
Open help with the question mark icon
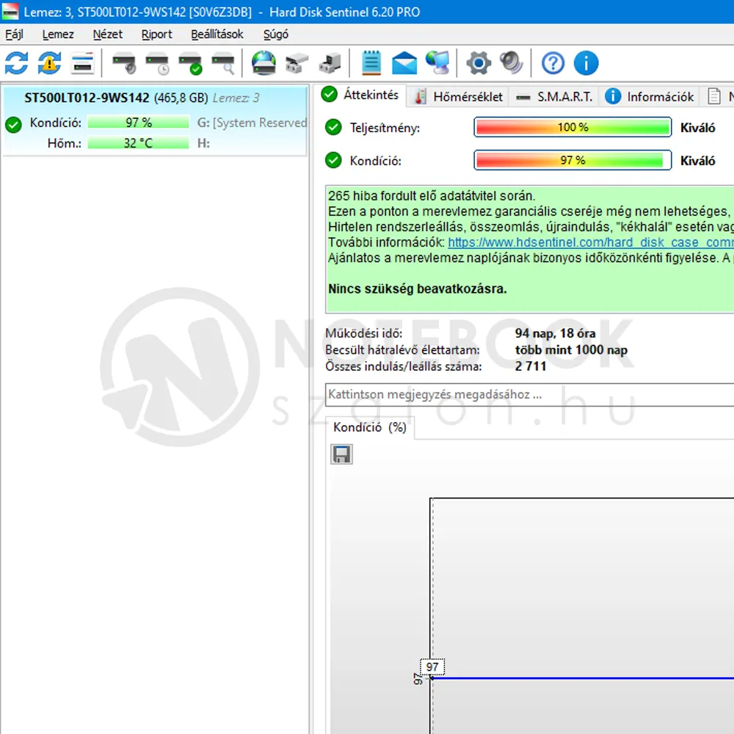tap(553, 63)
